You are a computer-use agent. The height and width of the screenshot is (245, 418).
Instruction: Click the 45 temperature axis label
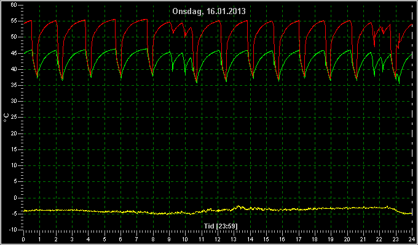(14, 53)
